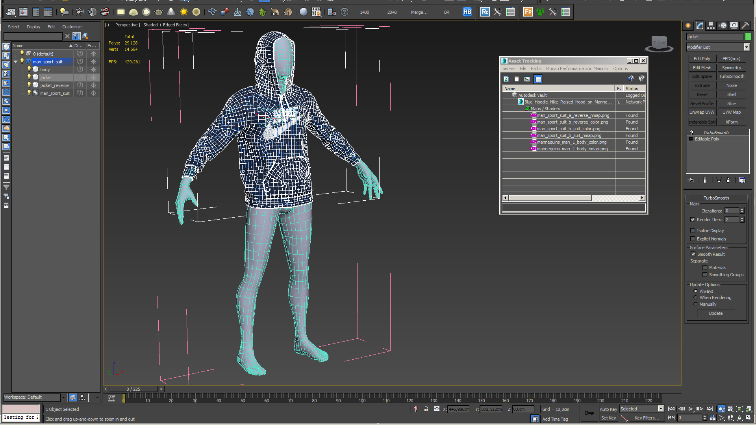Toggle Render Iters checkbox
Viewport: 756px width, 425px height.
(x=693, y=220)
